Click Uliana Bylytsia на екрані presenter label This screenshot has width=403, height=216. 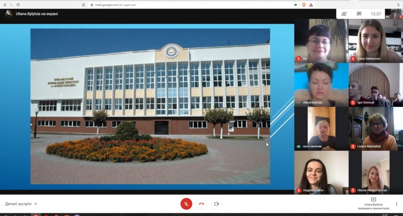pyautogui.click(x=36, y=14)
